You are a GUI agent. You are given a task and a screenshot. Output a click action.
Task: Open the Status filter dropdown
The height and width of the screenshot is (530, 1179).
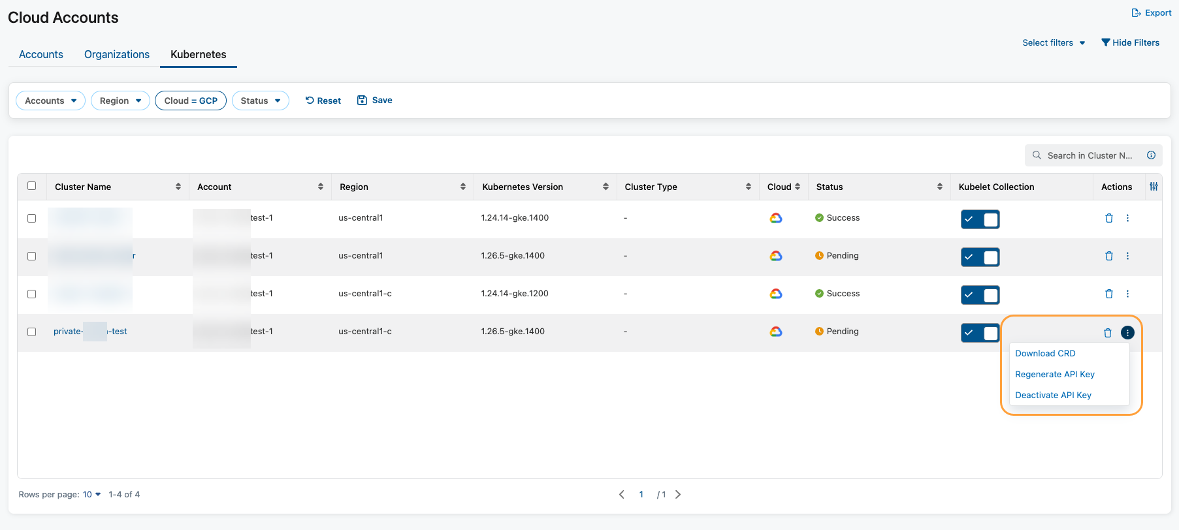(x=260, y=101)
